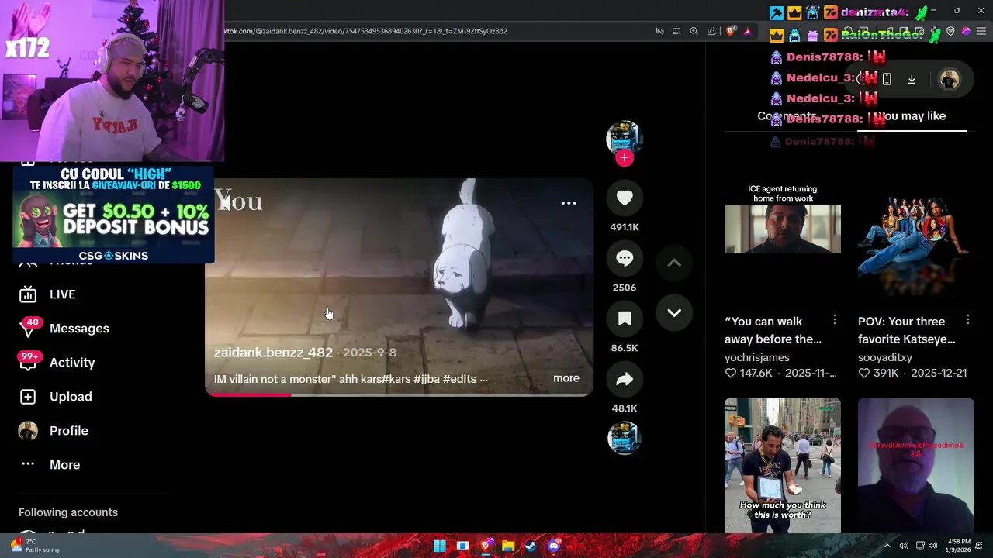The image size is (993, 558).
Task: Open the creator avatar above the like button
Action: [625, 138]
